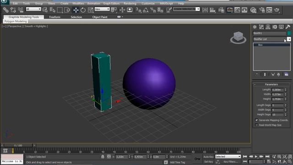Select the Select and Link tool

pyautogui.click(x=5, y=10)
